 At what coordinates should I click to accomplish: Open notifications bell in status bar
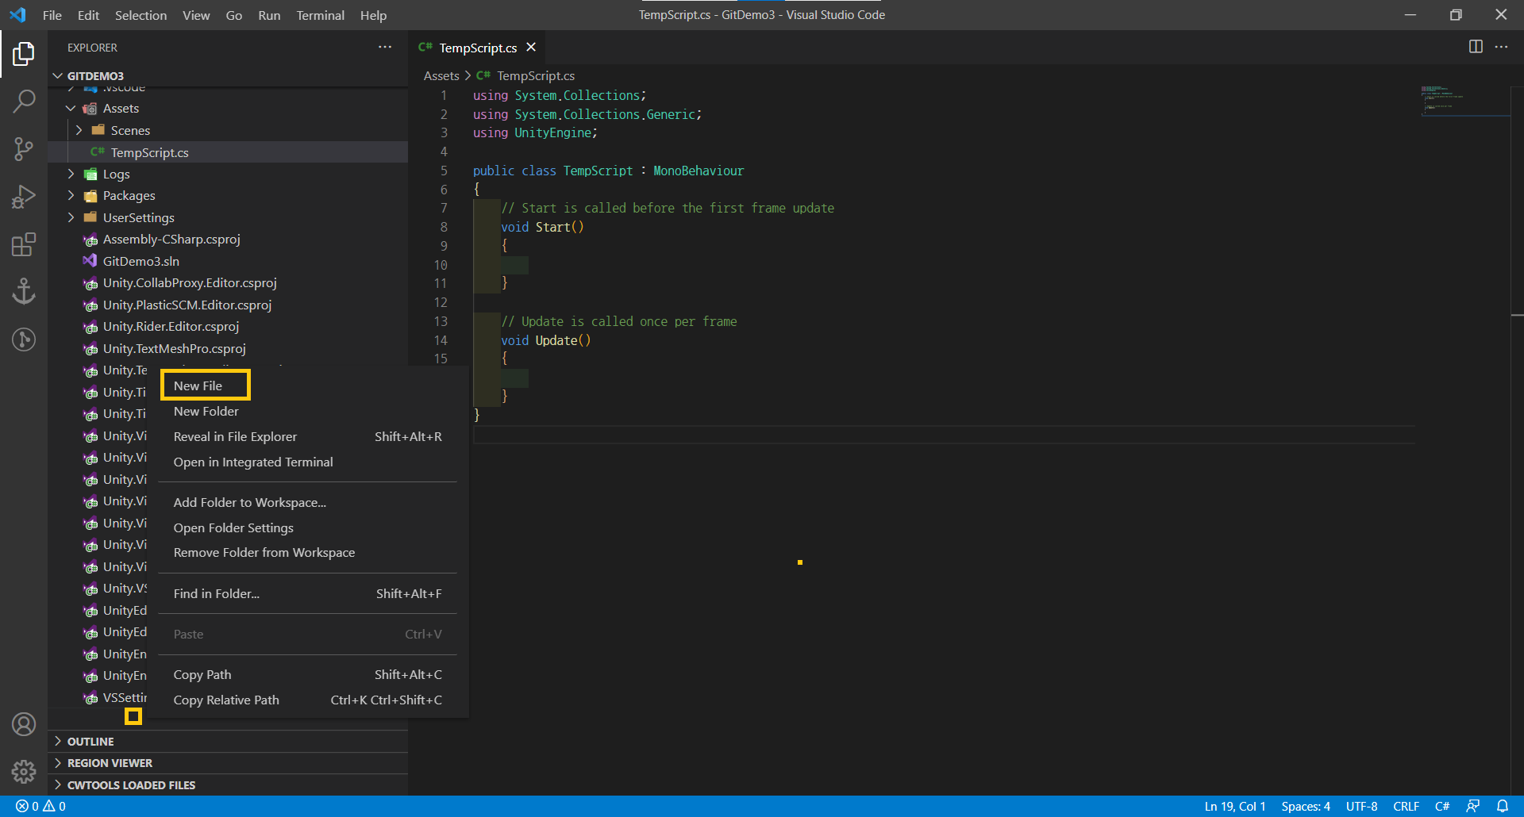(1503, 806)
